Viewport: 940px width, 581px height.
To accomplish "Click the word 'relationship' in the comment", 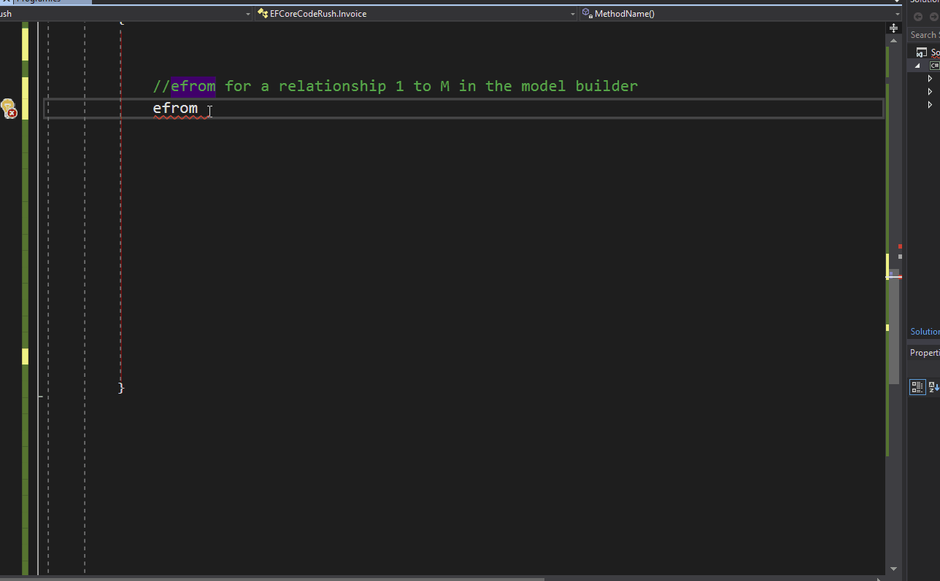I will point(332,86).
